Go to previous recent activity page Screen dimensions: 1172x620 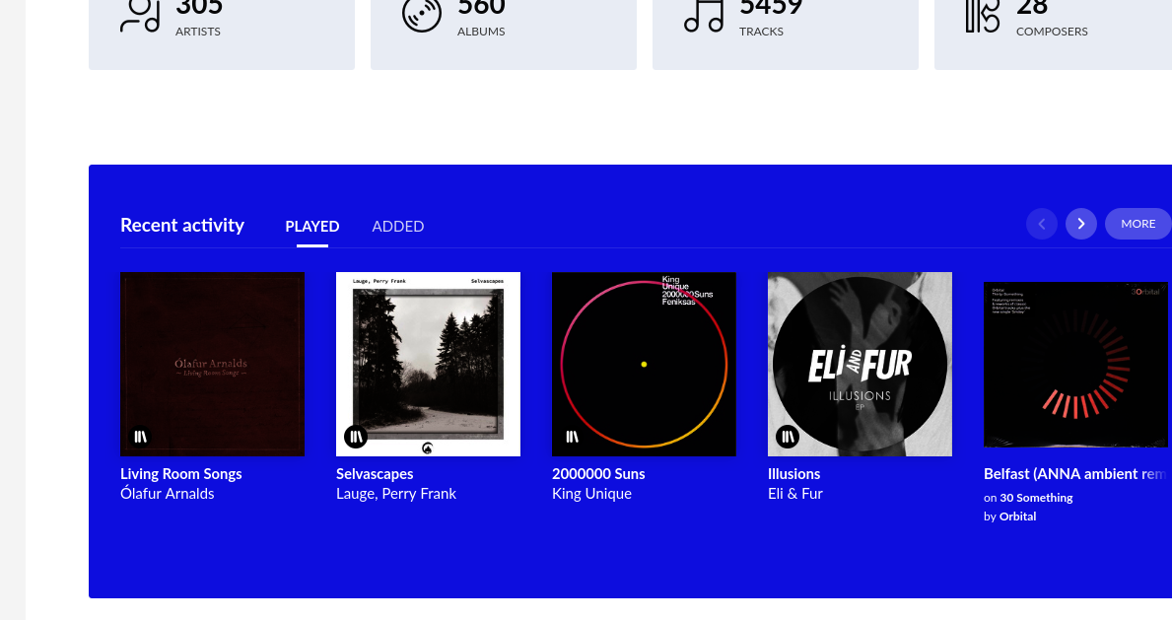(1041, 224)
